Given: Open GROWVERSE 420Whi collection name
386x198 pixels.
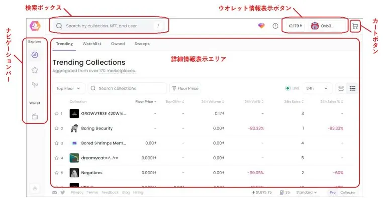Looking at the screenshot, I should coord(104,113).
